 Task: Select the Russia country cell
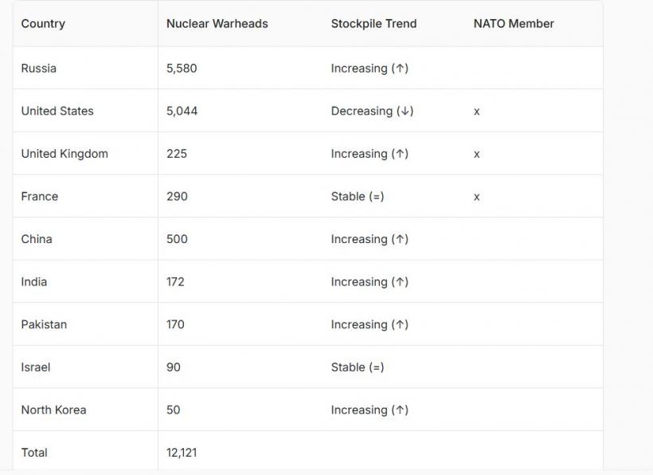pyautogui.click(x=39, y=69)
